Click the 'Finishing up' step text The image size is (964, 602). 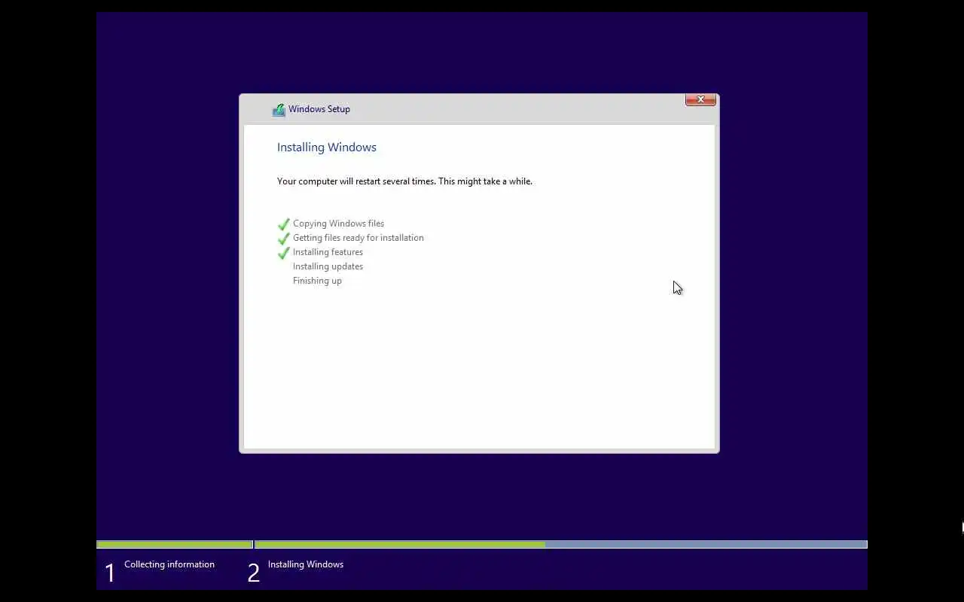[x=317, y=281]
